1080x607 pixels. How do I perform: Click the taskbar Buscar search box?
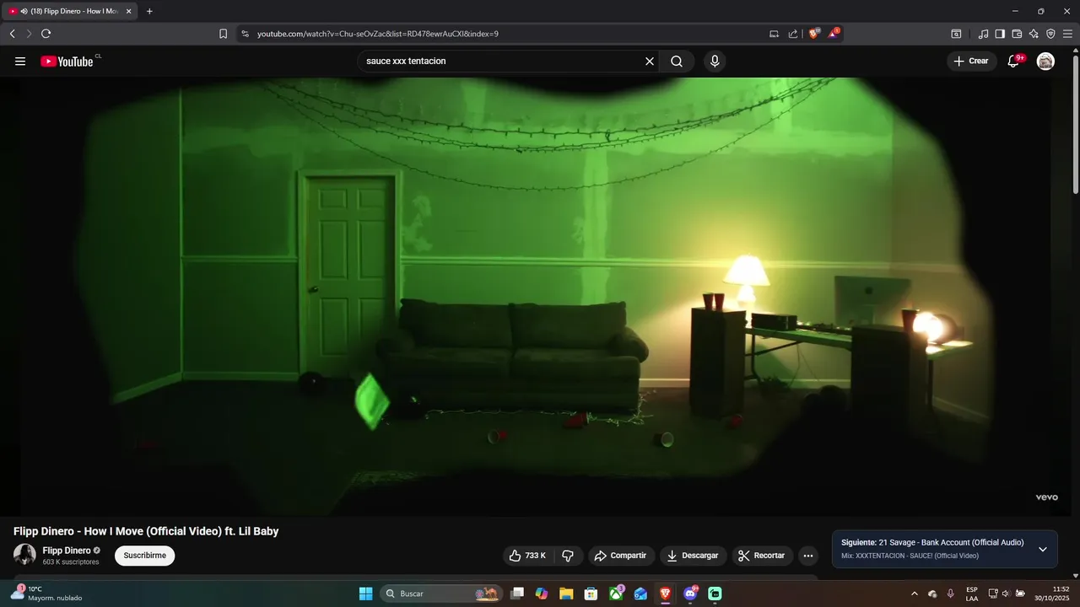[441, 594]
